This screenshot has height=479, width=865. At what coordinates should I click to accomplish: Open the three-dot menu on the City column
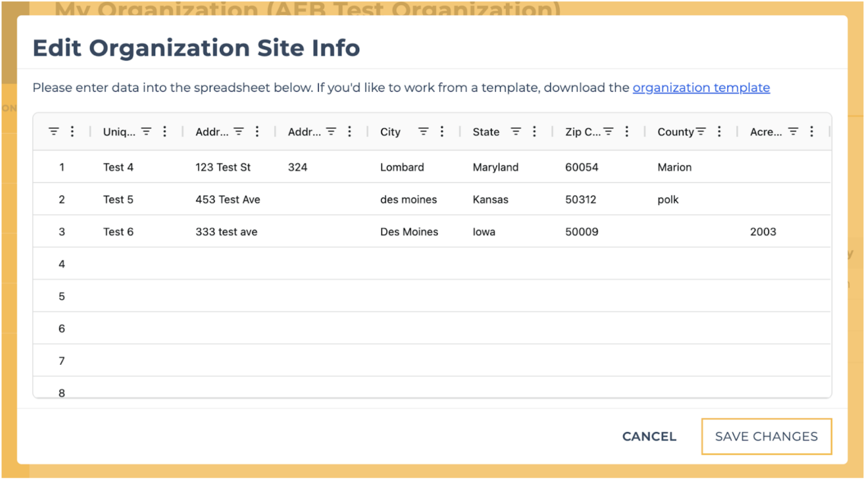[x=442, y=131]
